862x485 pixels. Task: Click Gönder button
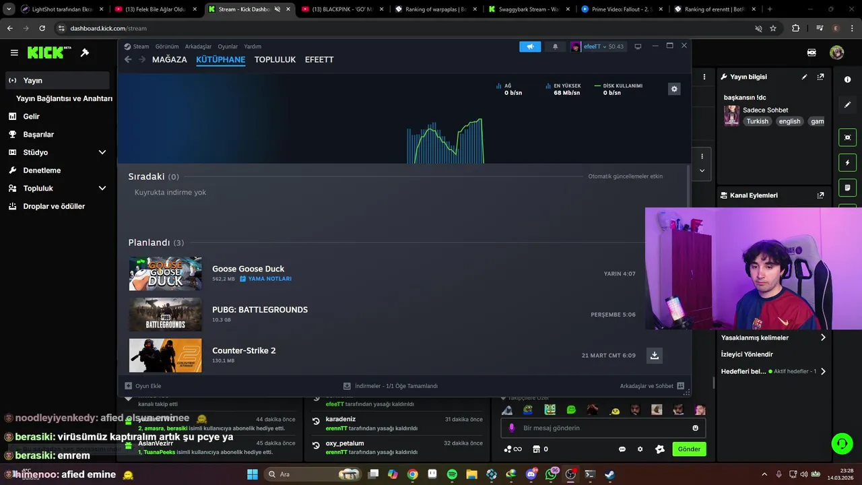[689, 449]
